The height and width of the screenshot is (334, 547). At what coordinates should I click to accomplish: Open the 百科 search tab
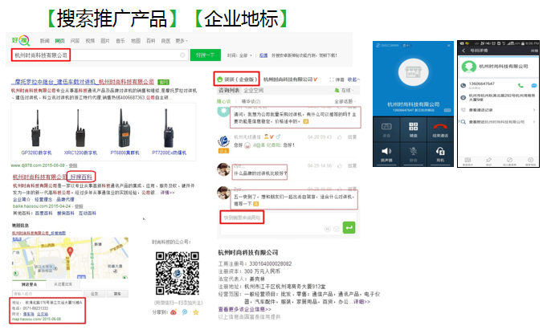click(x=151, y=41)
